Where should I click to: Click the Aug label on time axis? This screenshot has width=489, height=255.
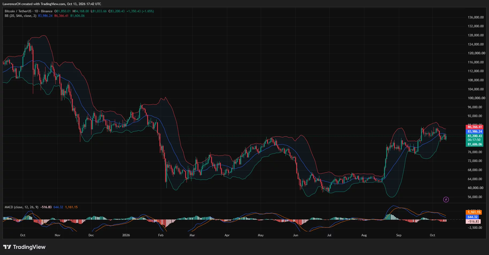click(x=364, y=235)
